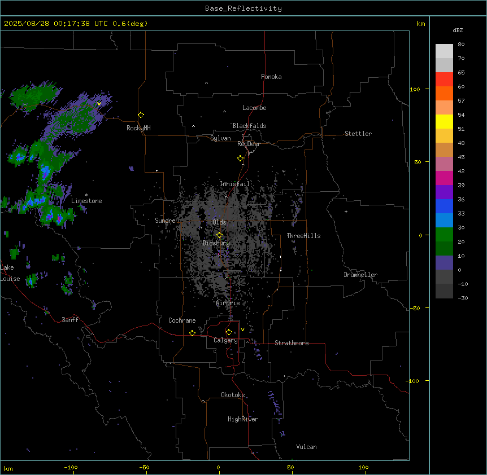Click the Strathmore label

click(x=292, y=343)
